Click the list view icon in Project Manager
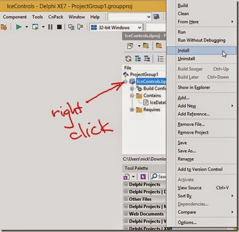This screenshot has width=239, height=232. pos(161,58)
